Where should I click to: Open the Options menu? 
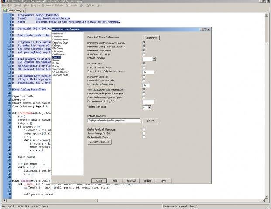click(91, 5)
